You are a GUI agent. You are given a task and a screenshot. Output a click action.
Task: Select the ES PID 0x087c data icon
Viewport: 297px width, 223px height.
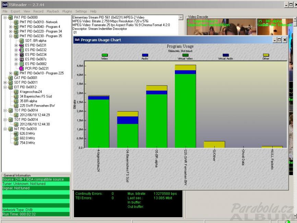tap(21, 59)
